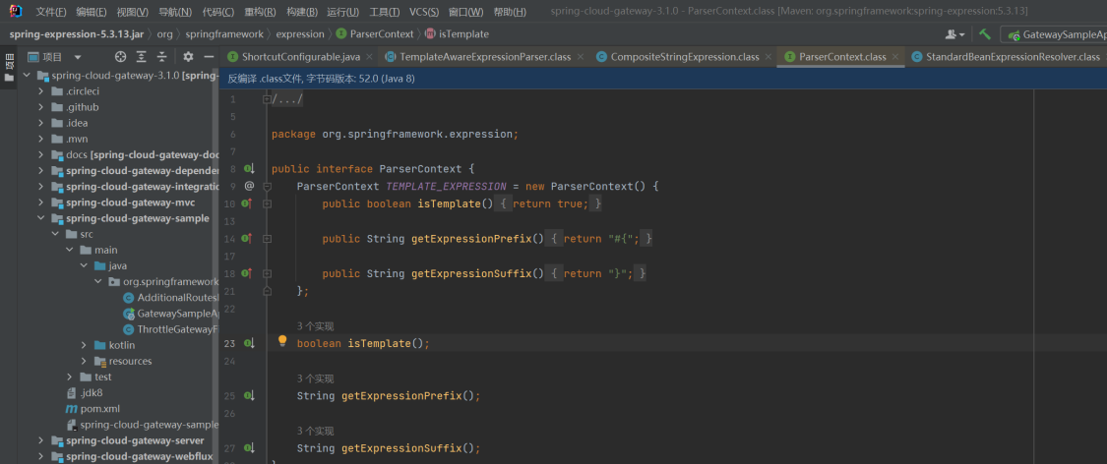This screenshot has width=1107, height=464.
Task: Click the IntelliJ IDEA logo icon
Action: click(x=16, y=11)
